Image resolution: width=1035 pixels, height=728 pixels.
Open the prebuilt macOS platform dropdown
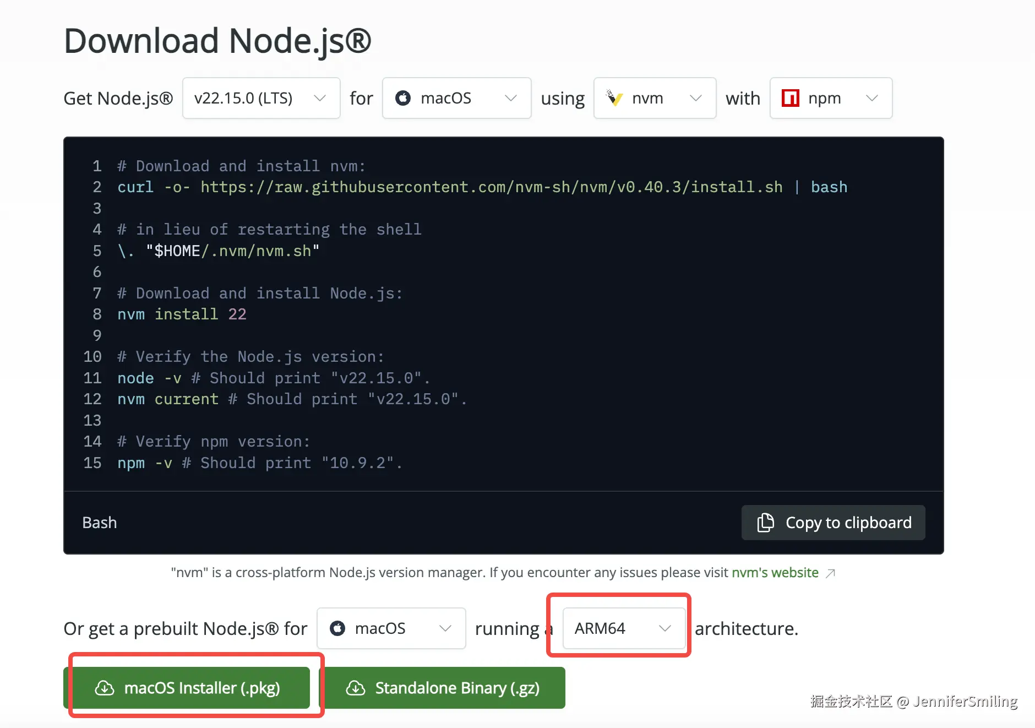391,628
